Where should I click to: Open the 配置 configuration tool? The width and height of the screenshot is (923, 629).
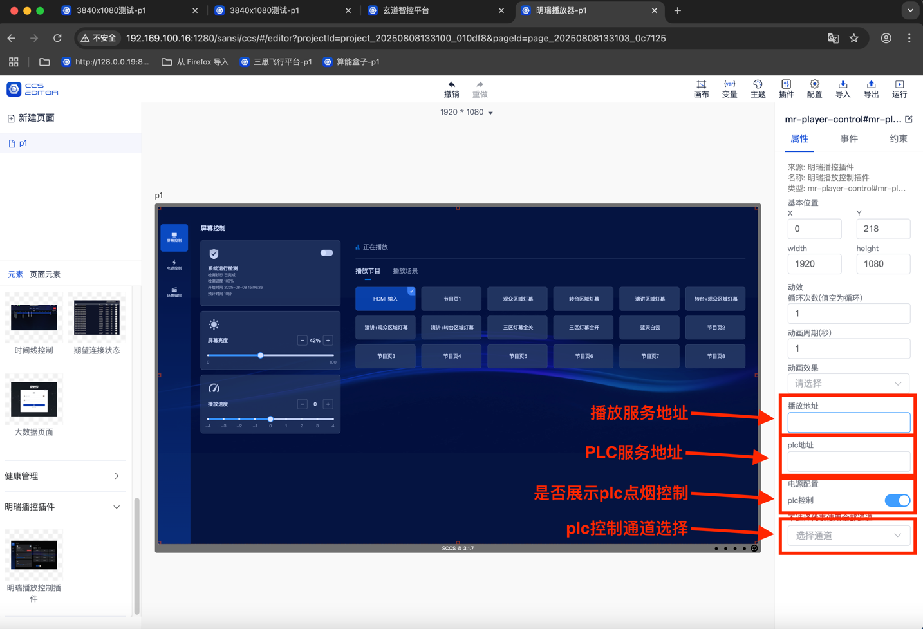point(814,89)
